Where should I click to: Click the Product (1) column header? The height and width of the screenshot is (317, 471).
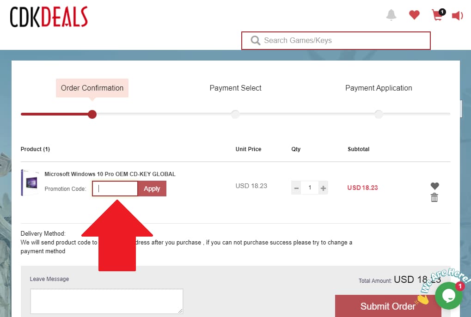[35, 149]
